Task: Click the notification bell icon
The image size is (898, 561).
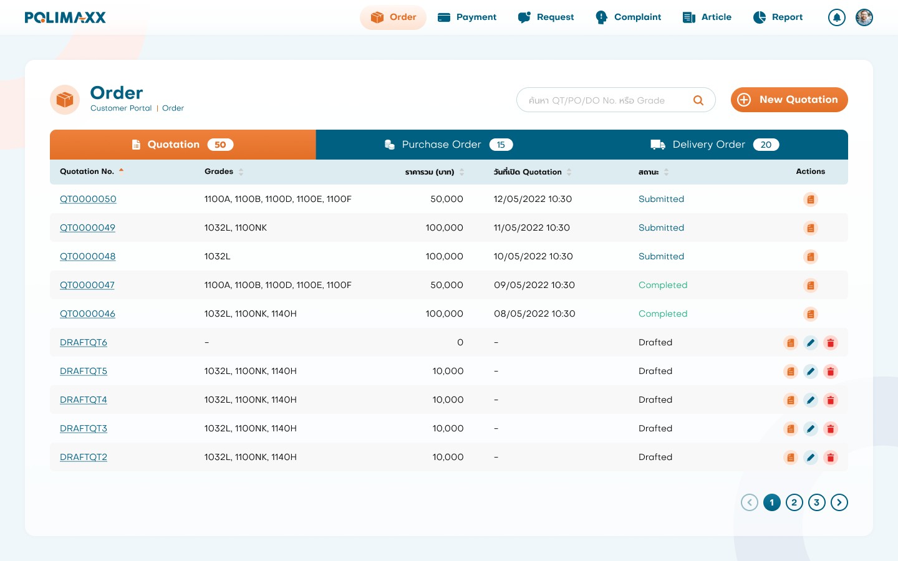Action: point(836,17)
